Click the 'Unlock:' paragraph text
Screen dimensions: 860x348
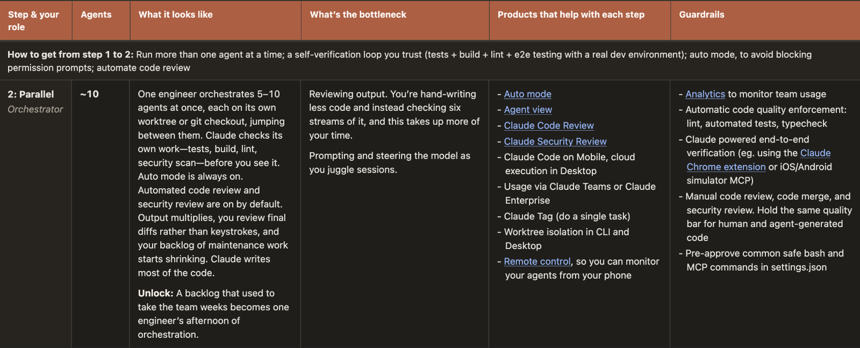[213, 314]
